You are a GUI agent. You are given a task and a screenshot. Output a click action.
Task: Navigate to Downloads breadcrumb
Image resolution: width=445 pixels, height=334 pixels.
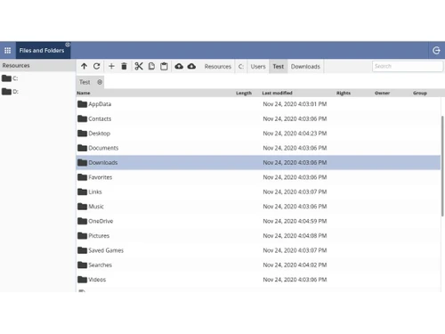tap(305, 67)
